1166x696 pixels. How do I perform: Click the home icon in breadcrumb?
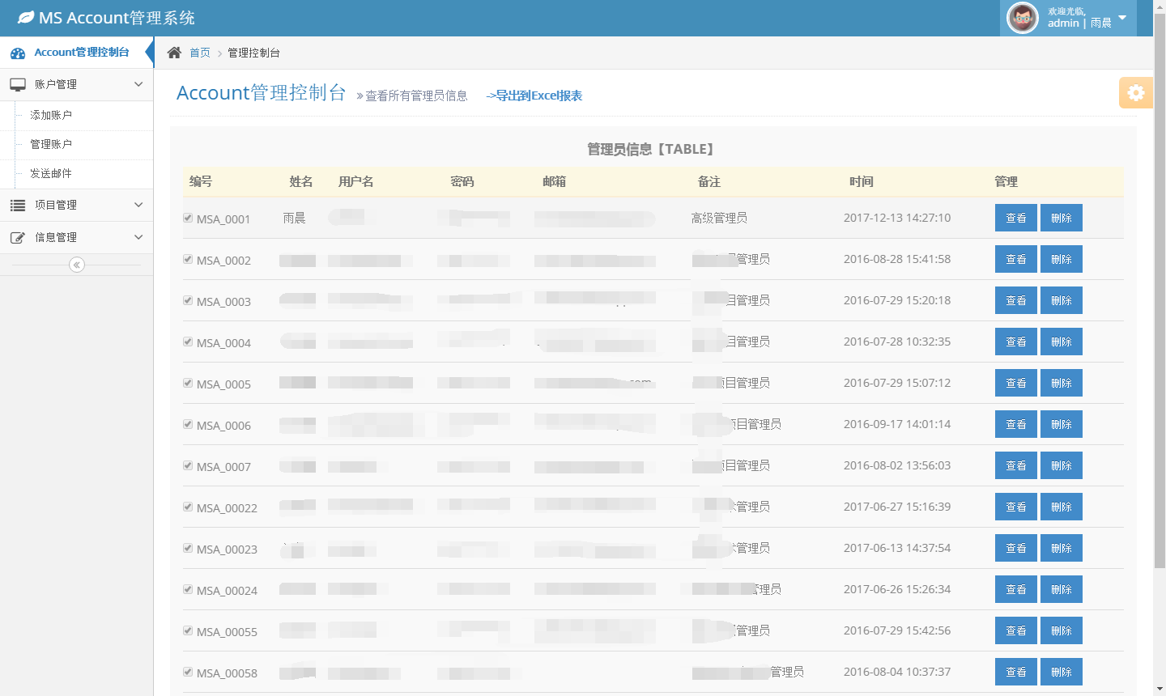pos(174,53)
